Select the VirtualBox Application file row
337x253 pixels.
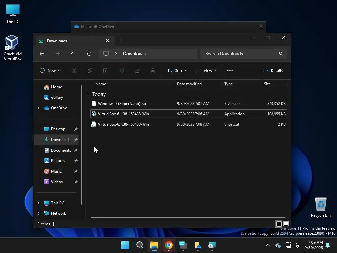(189, 114)
